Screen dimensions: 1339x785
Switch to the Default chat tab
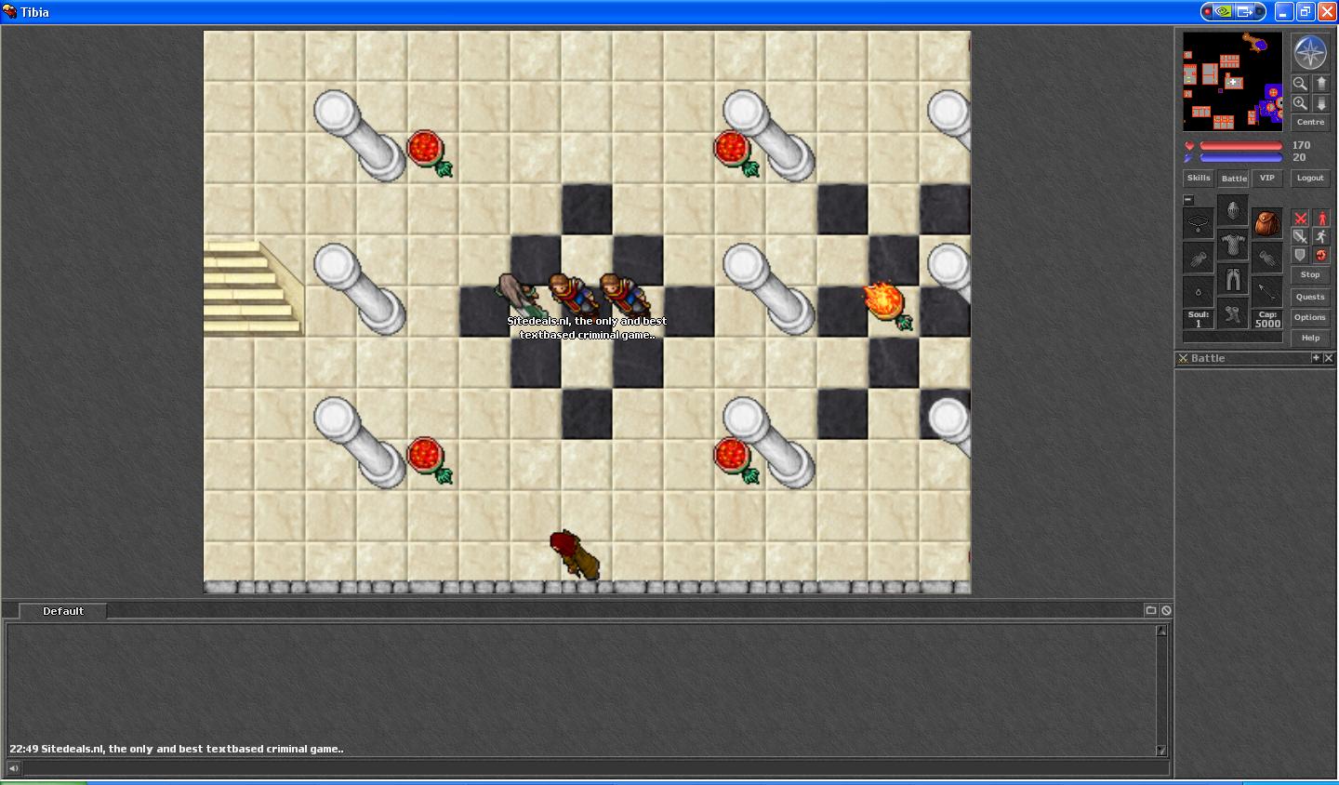click(63, 611)
